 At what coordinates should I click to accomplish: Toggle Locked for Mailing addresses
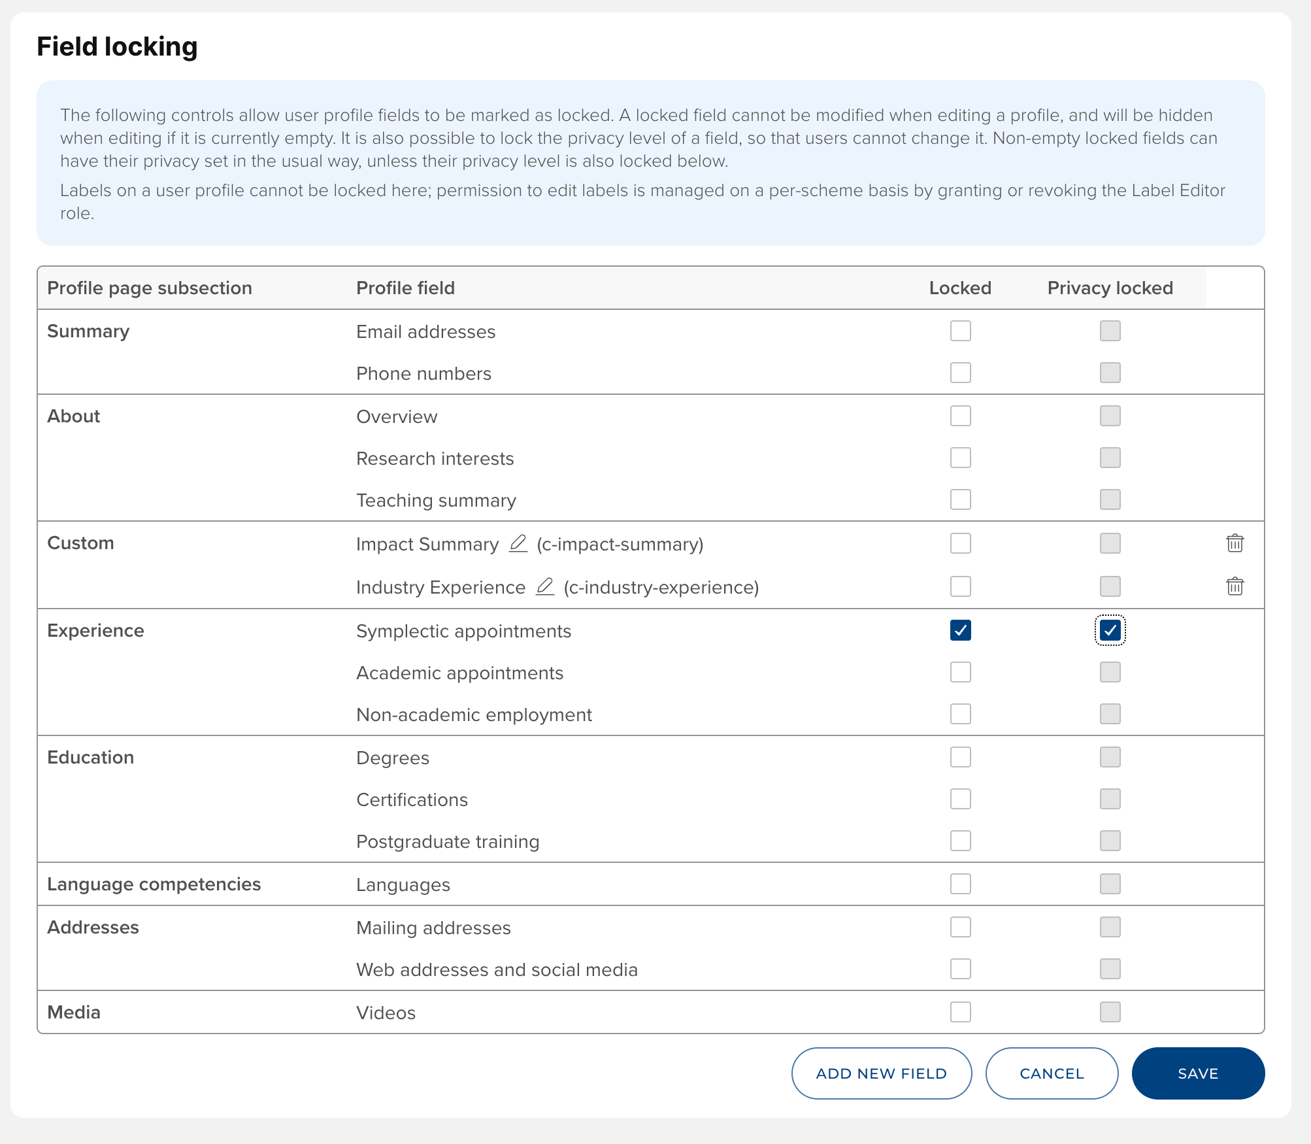(x=960, y=927)
